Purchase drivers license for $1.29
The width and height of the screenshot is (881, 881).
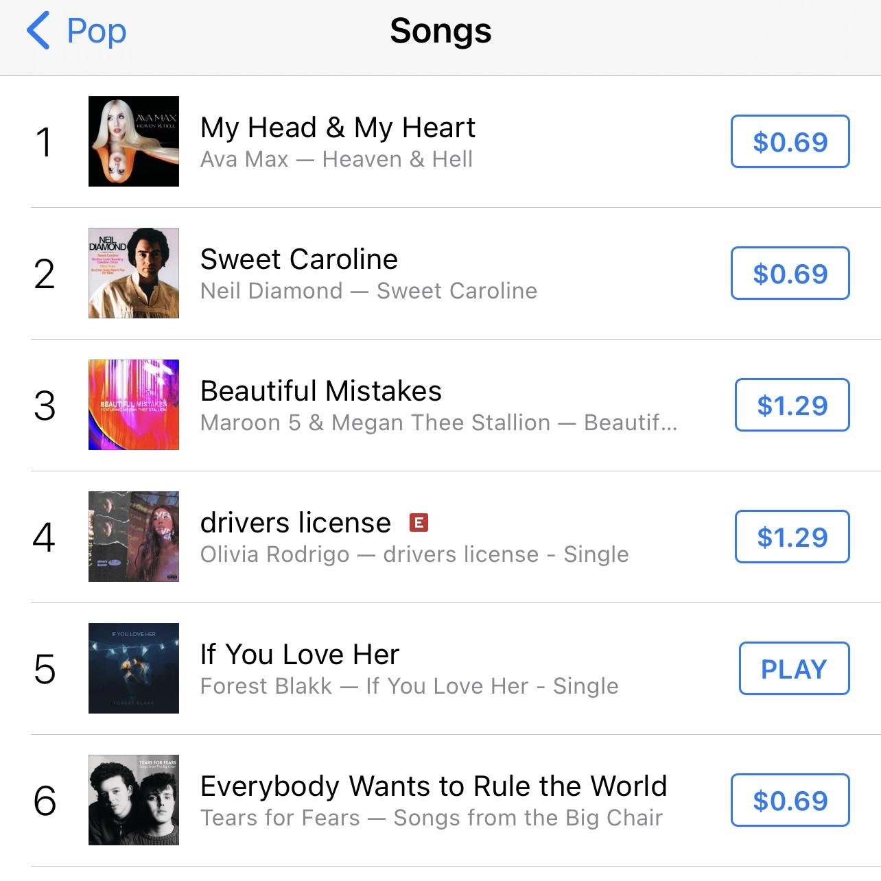[x=791, y=537]
